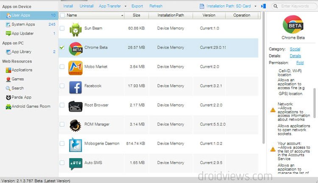Screen dimensions: 318x183
Task: Click the Uninstall button
Action: pos(86,6)
